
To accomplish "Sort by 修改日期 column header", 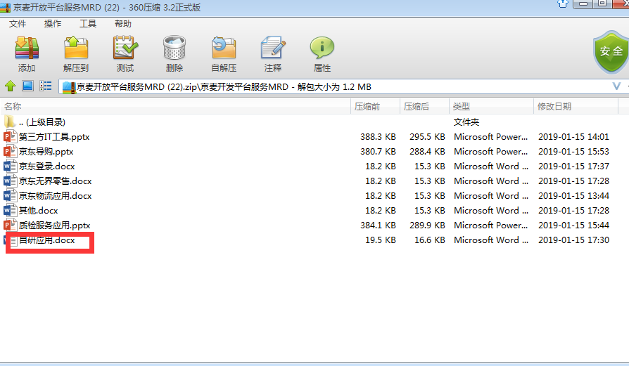I will point(576,107).
